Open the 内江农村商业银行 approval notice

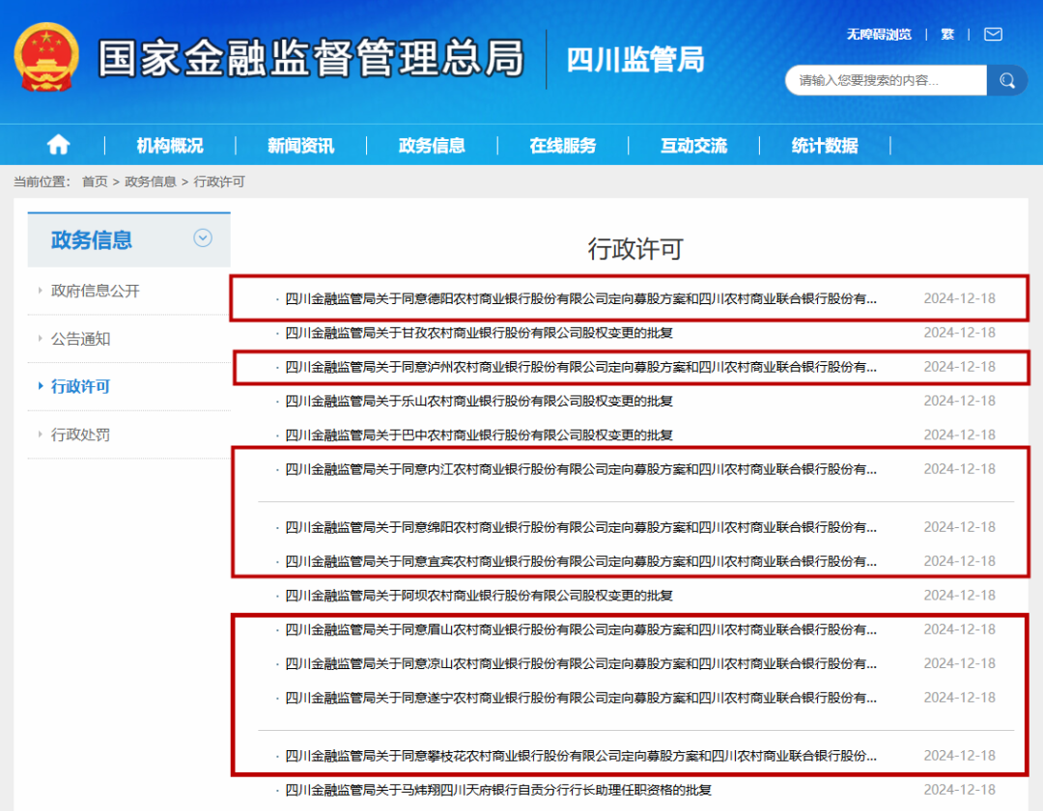(580, 469)
